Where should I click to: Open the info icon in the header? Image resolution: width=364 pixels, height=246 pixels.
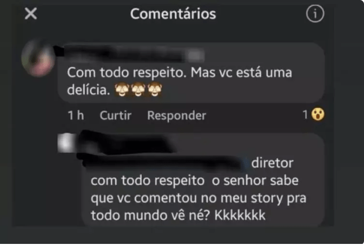(315, 14)
